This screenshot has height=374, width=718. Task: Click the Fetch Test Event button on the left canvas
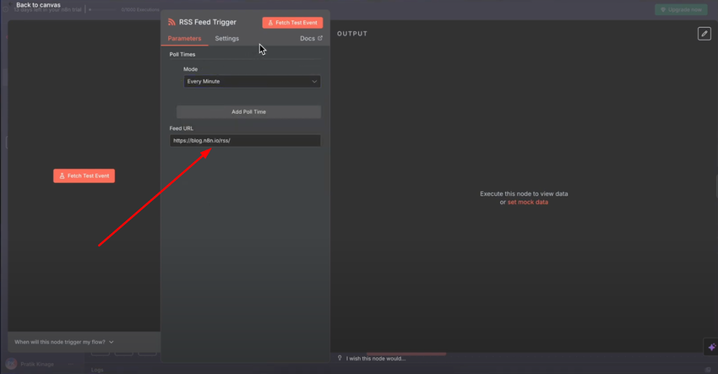click(84, 176)
